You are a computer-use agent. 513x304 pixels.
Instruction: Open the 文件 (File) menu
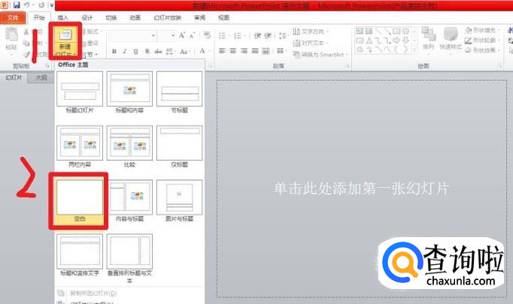click(x=14, y=17)
